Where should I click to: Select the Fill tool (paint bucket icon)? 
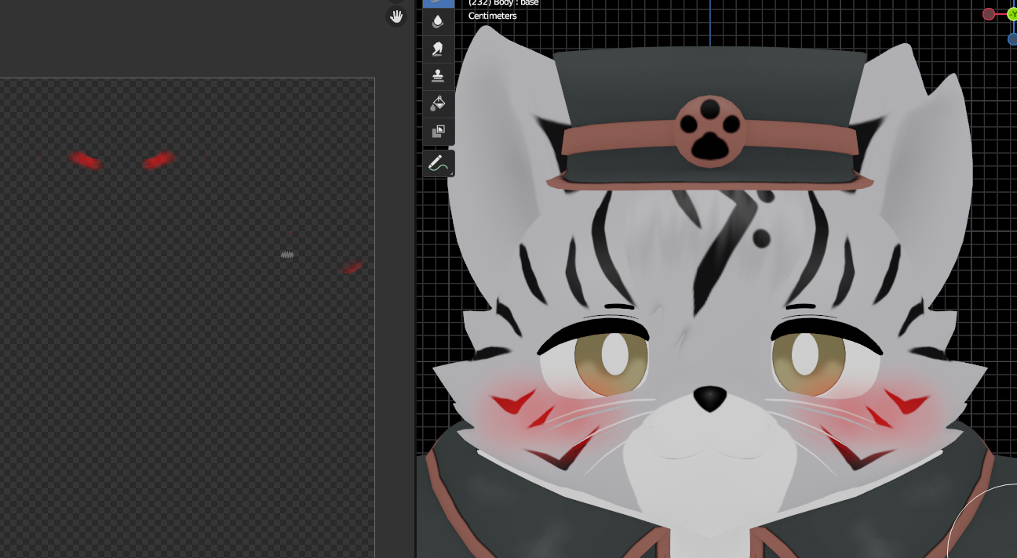tap(438, 103)
